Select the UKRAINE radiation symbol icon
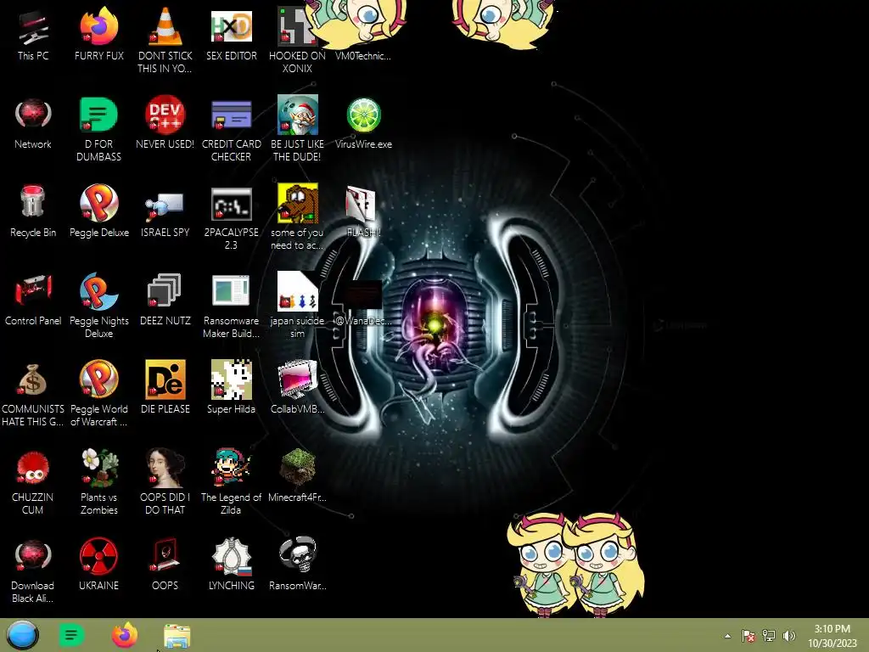Screen dimensions: 869x652 [x=98, y=555]
